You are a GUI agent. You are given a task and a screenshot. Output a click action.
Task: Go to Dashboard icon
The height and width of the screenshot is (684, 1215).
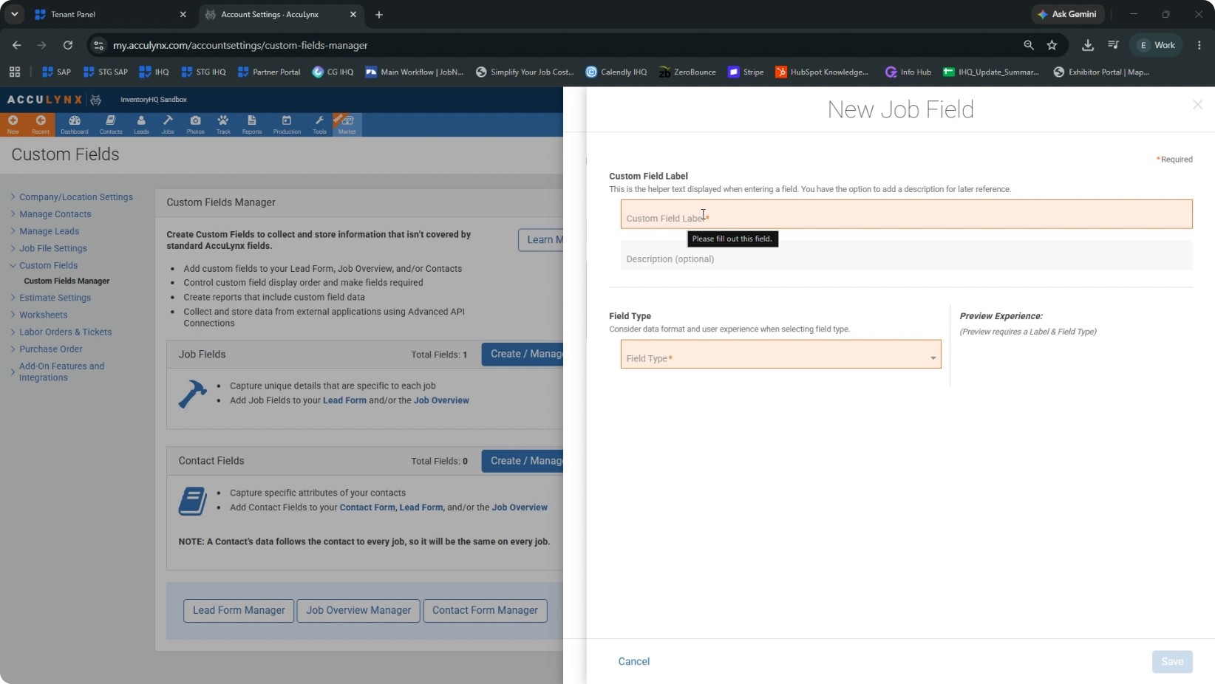[x=75, y=124]
